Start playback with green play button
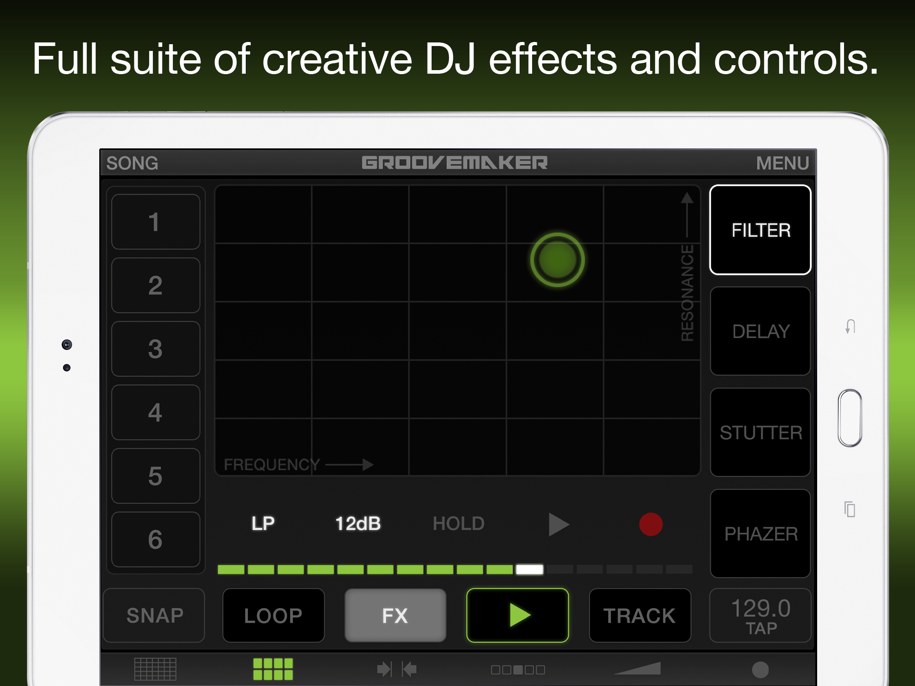915x686 pixels. click(x=517, y=615)
